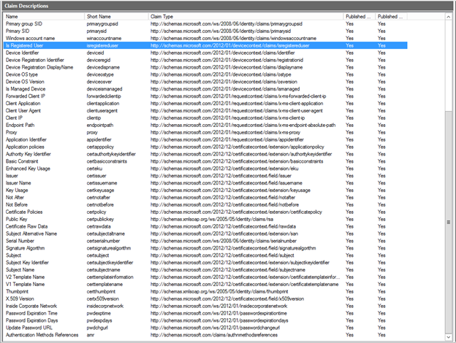Viewport: 456px width, 343px height.
Task: Select the Is Managed Device row
Action: point(205,89)
